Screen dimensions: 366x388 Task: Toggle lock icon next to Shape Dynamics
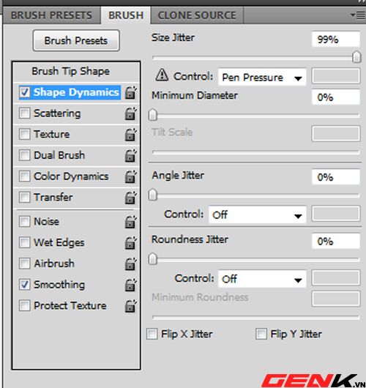pyautogui.click(x=130, y=92)
